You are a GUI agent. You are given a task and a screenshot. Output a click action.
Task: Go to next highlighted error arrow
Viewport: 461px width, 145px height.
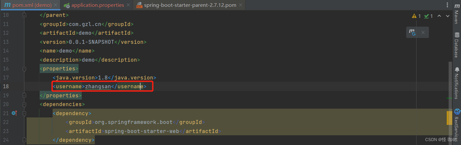[x=447, y=16]
